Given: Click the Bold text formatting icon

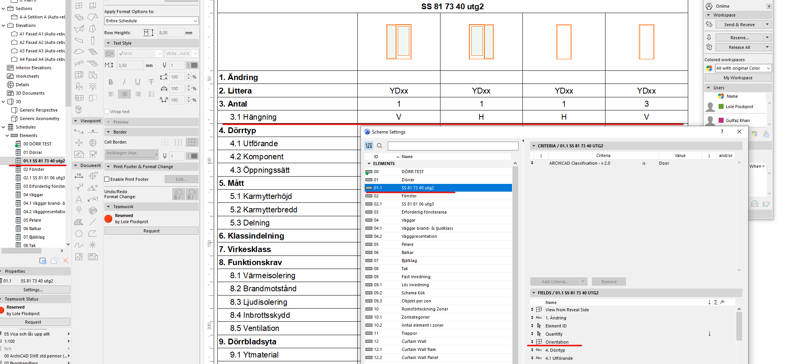Looking at the screenshot, I should 111,82.
